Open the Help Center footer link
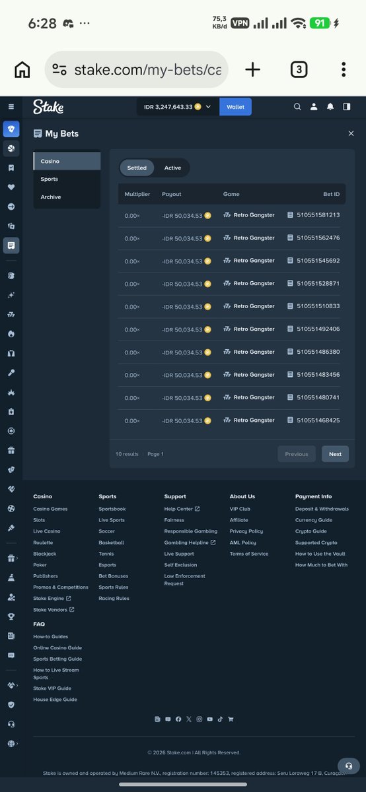366x792 pixels. tap(182, 509)
